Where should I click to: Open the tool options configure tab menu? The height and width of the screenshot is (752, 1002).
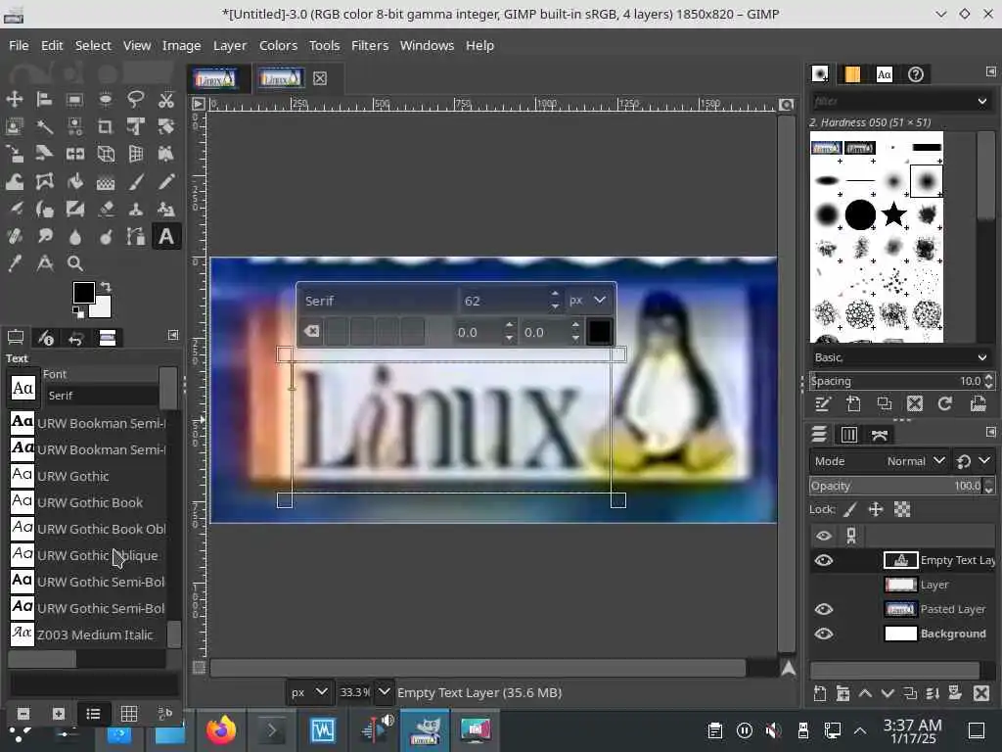[172, 335]
